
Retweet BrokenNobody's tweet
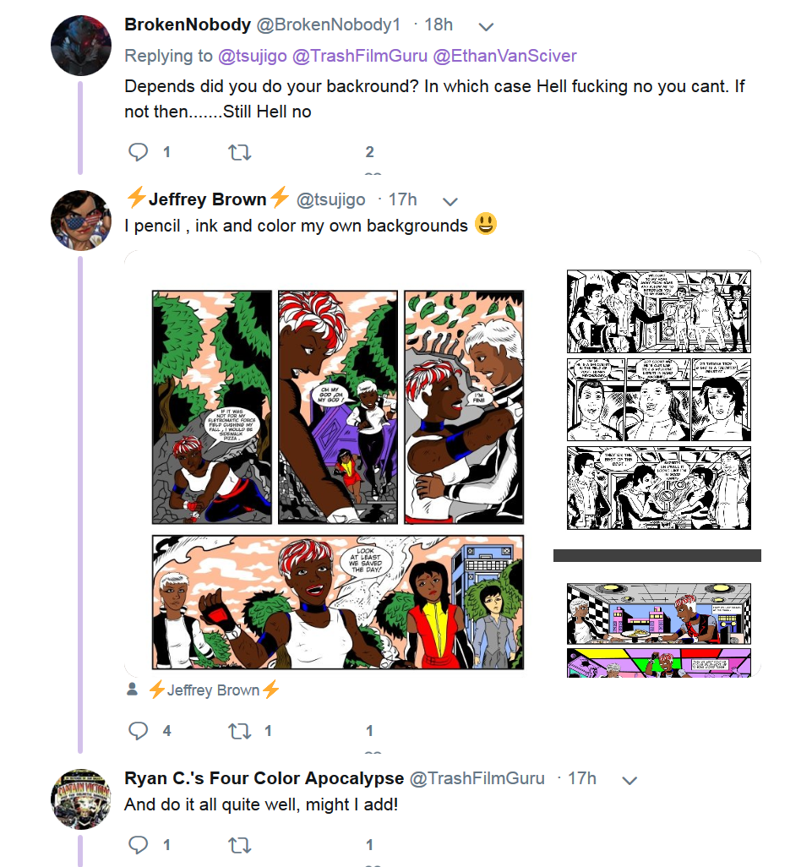point(240,152)
